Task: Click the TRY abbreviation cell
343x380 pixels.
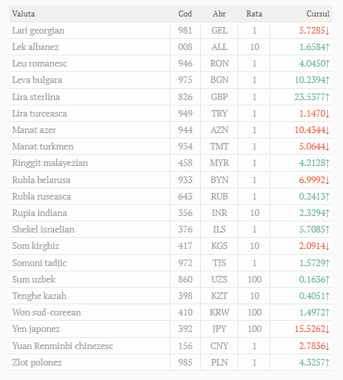Action: coord(219,113)
